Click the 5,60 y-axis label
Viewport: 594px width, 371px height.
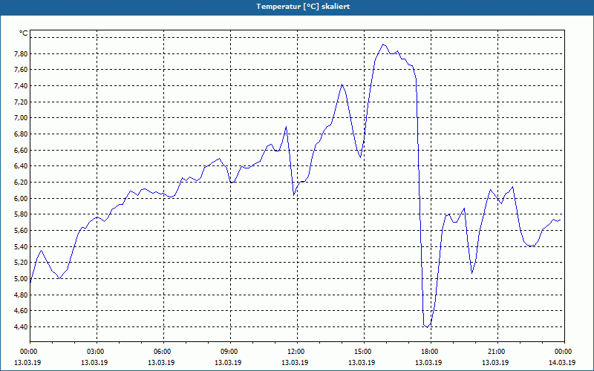pos(21,231)
